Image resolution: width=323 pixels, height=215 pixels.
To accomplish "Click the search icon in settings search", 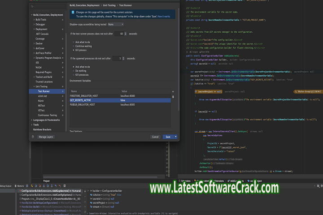I will coord(33,7).
